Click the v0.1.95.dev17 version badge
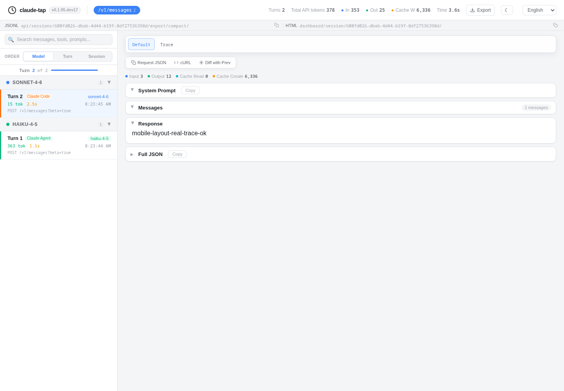The height and width of the screenshot is (391, 564). coord(65,10)
